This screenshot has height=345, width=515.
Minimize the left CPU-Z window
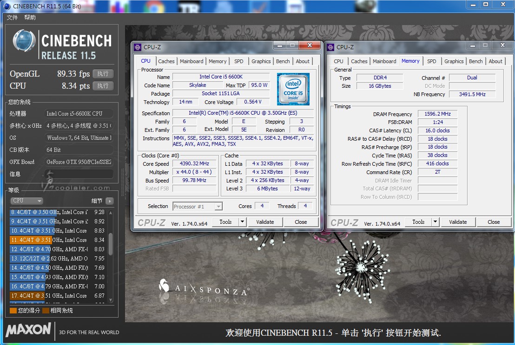click(x=280, y=46)
